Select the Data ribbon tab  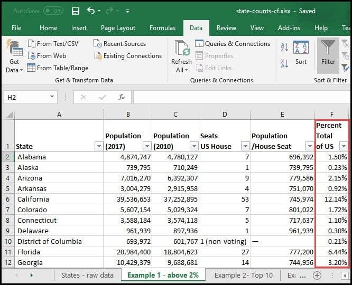tap(196, 28)
